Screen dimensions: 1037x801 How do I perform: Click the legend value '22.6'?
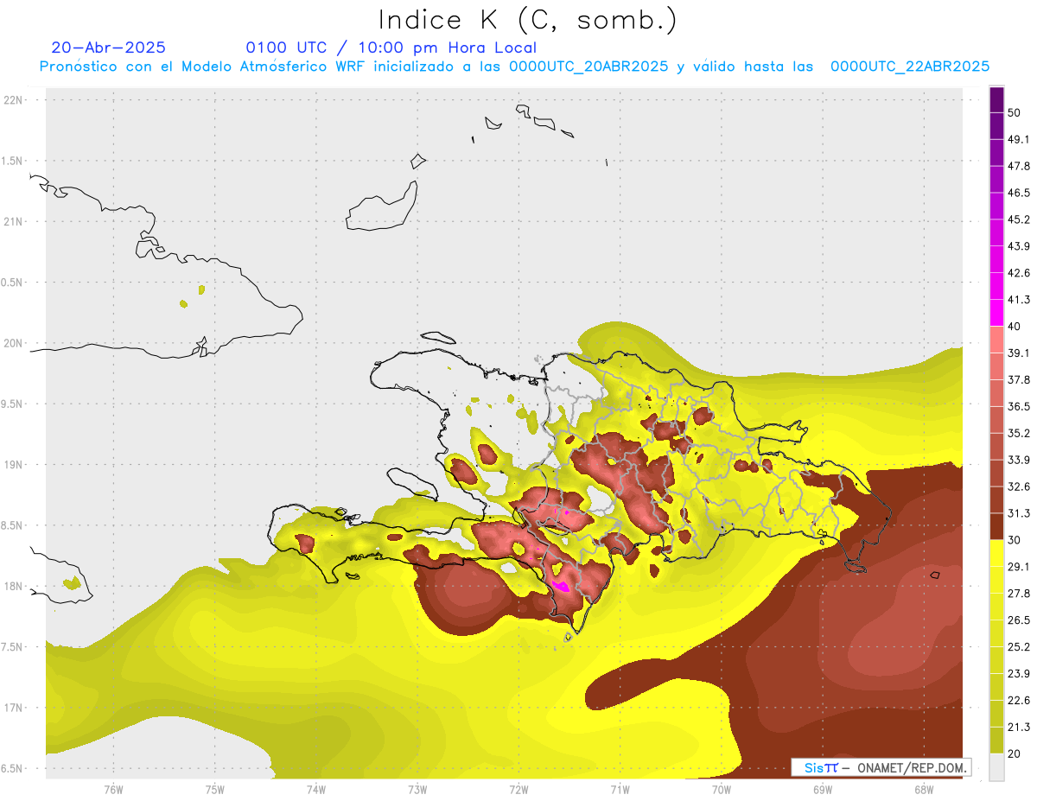(x=1019, y=701)
